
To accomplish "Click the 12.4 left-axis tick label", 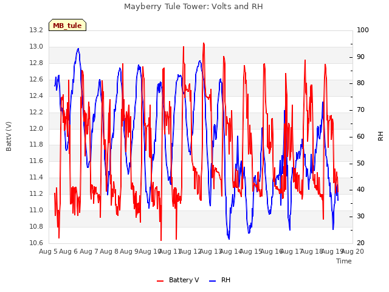I will (x=36, y=96).
